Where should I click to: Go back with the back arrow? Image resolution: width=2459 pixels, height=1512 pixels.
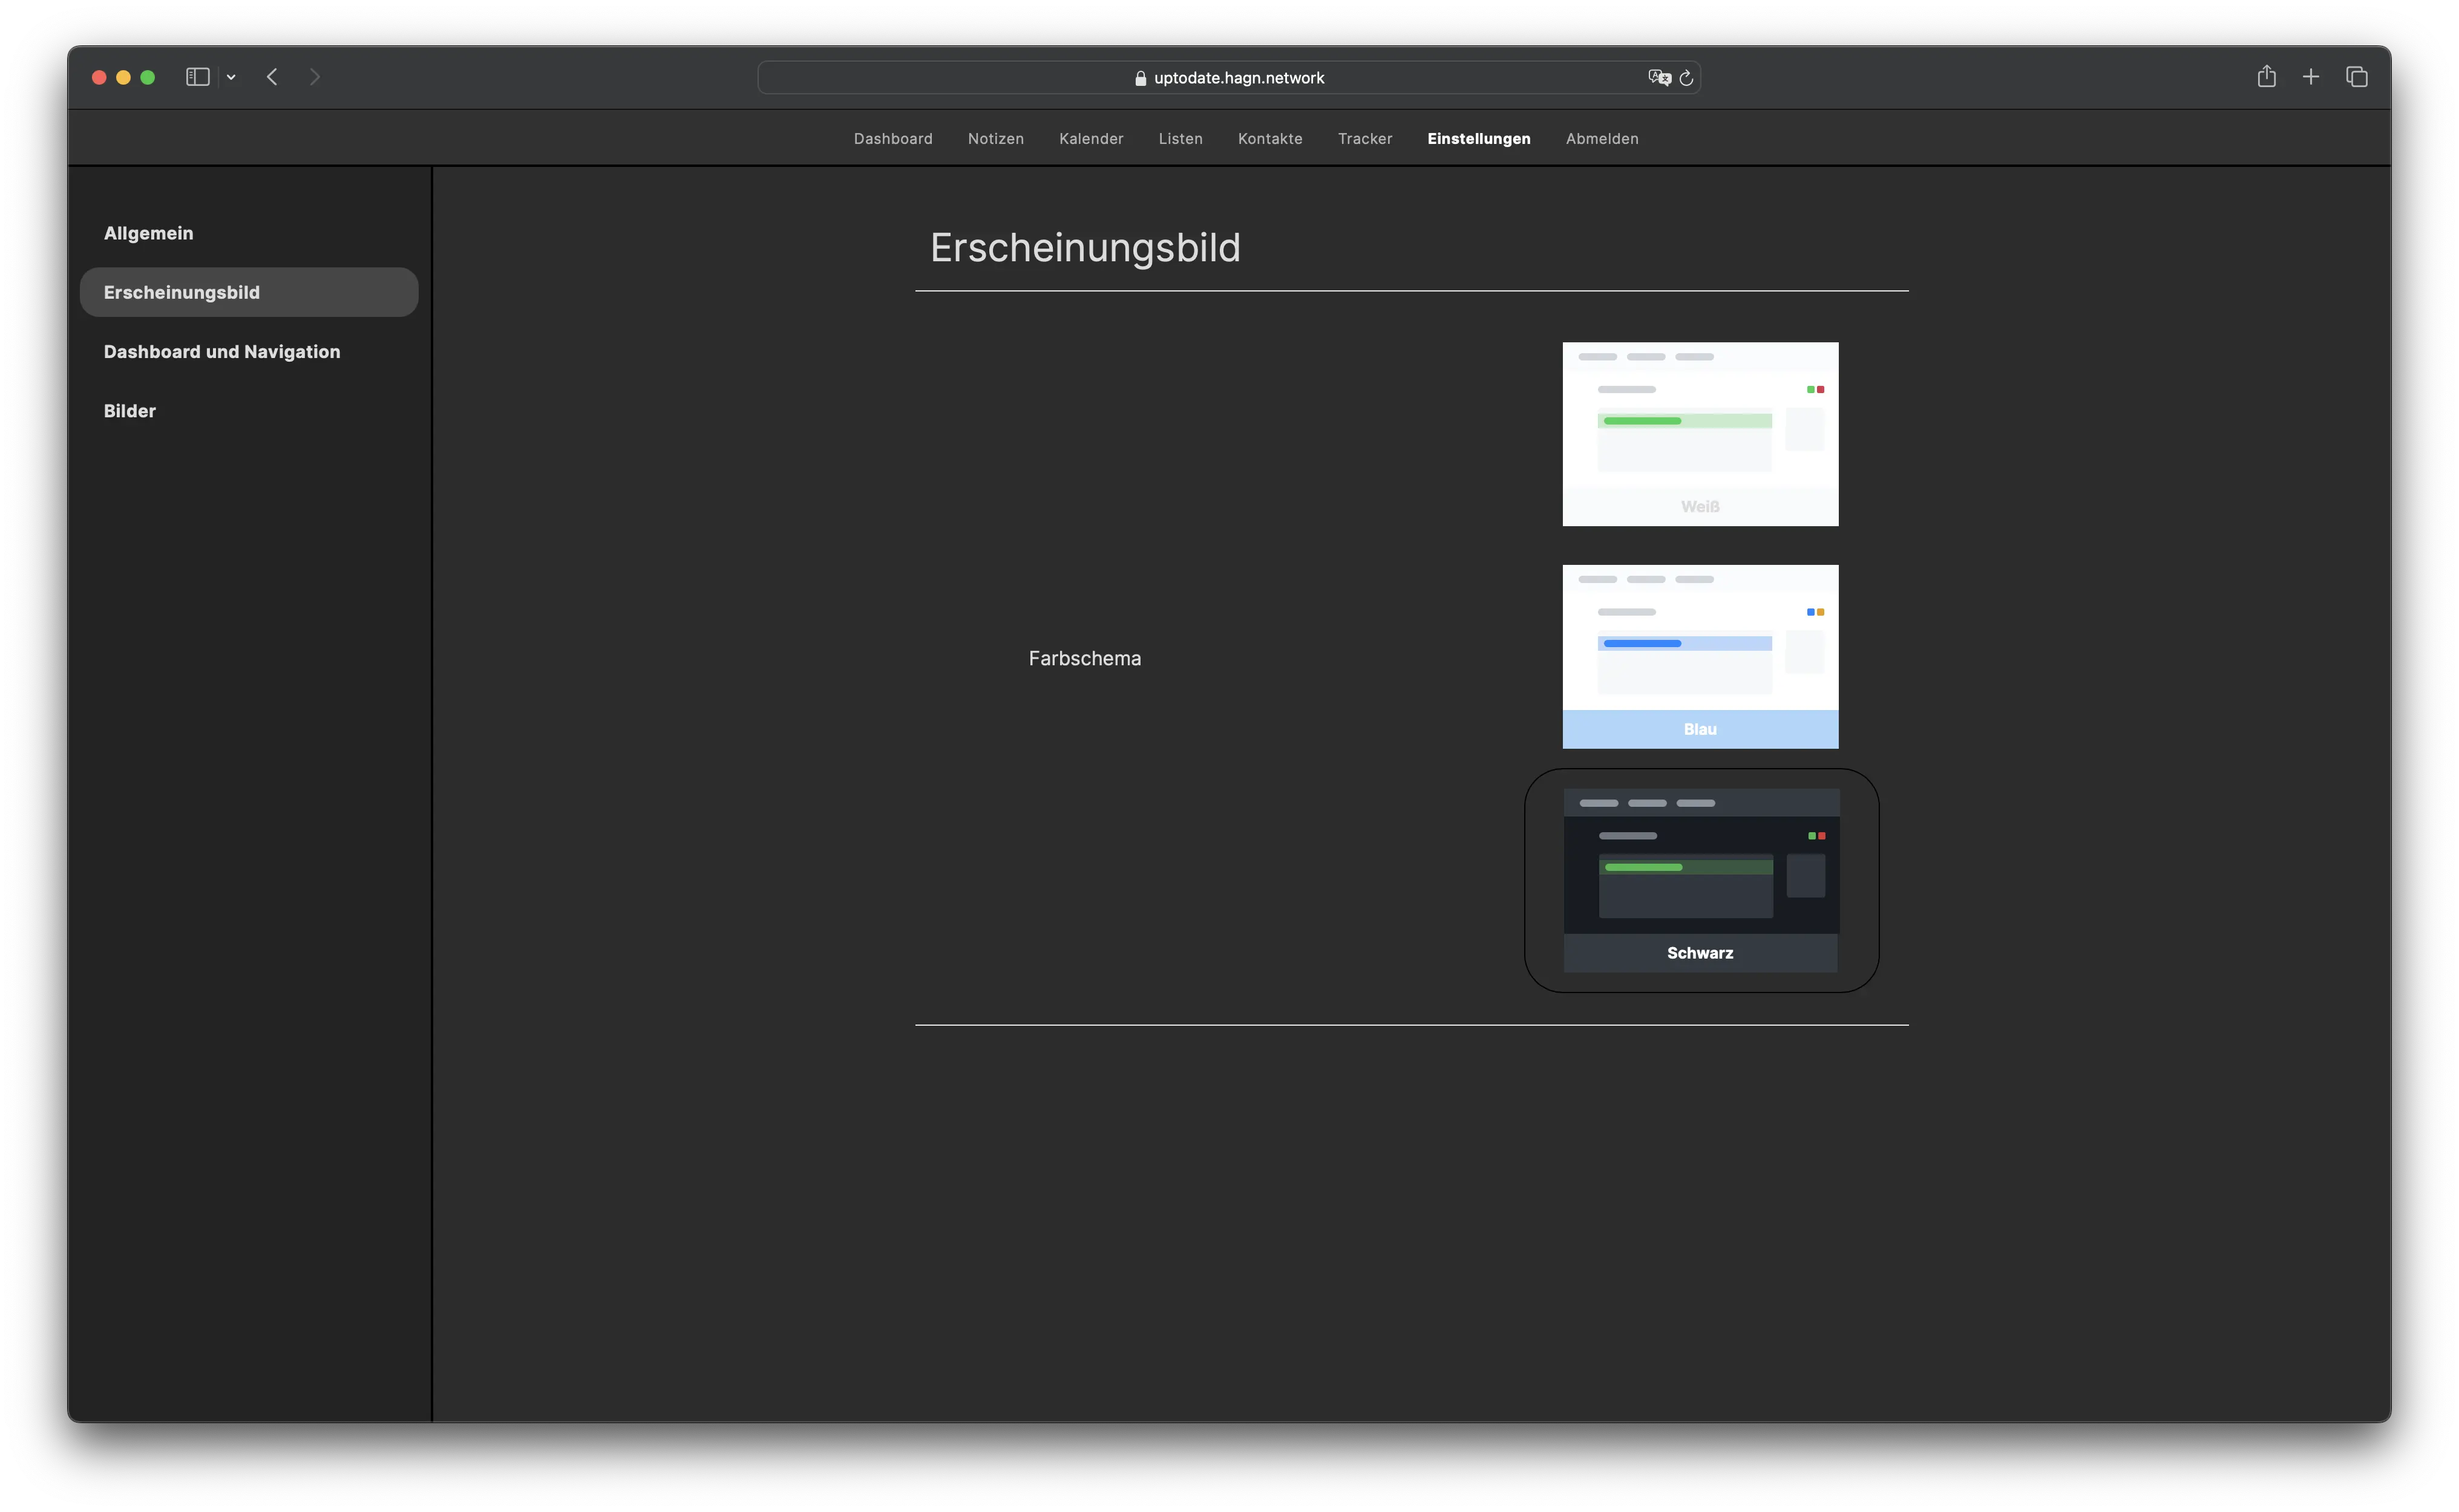click(x=272, y=77)
